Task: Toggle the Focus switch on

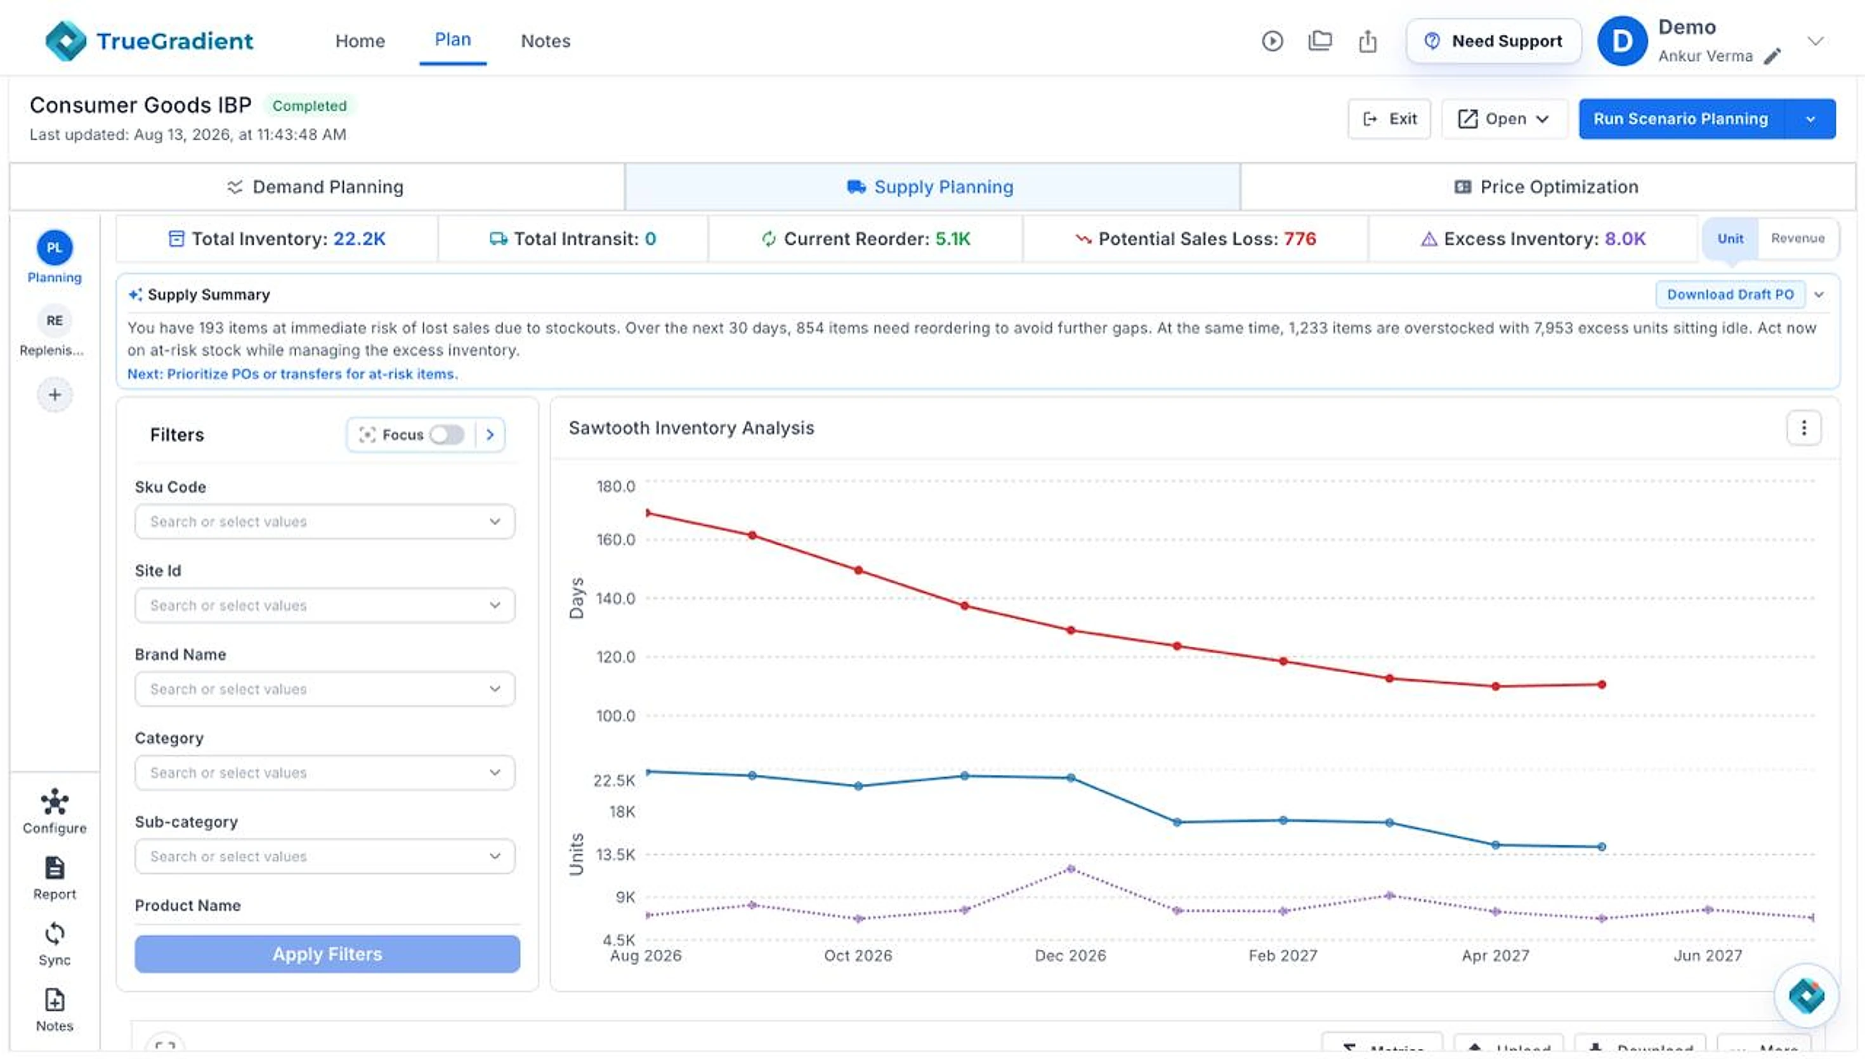Action: click(447, 434)
